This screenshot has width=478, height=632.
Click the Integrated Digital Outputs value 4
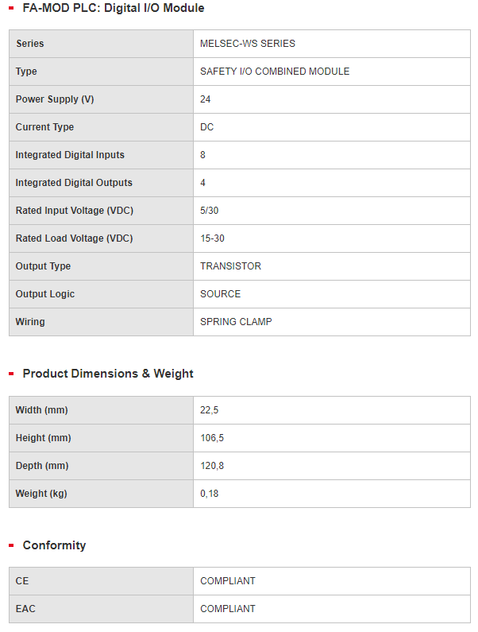(x=203, y=183)
